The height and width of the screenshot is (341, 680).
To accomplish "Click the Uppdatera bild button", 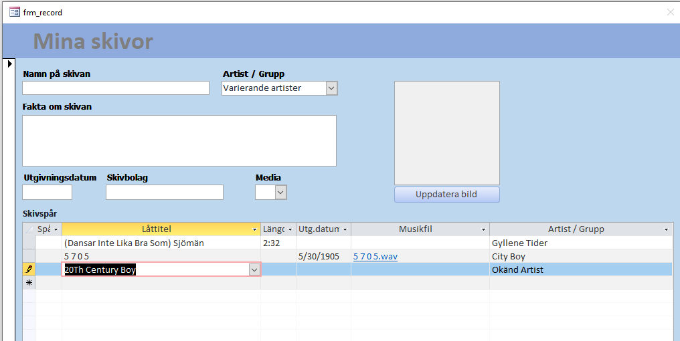I will (446, 195).
